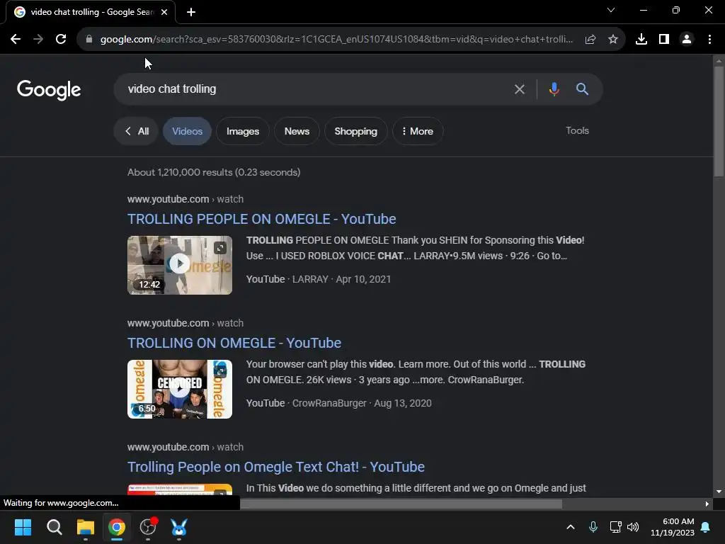The width and height of the screenshot is (725, 544).
Task: Start voice search with the microphone
Action: pos(554,89)
